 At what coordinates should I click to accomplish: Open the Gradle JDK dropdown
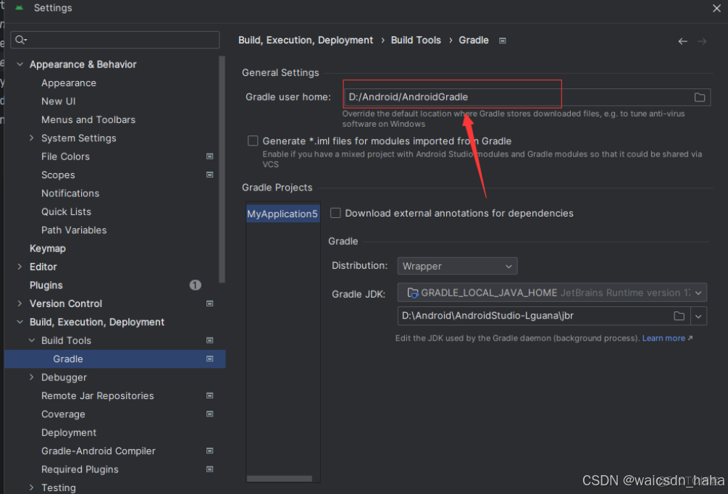click(697, 293)
